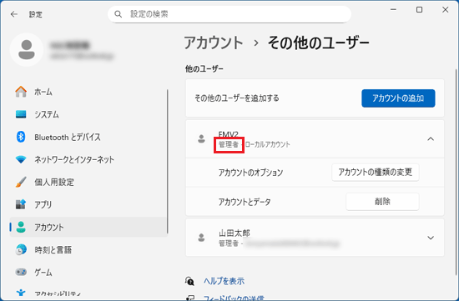Click the アカウントとデータ label
Screen dimensions: 459x301
point(245,202)
